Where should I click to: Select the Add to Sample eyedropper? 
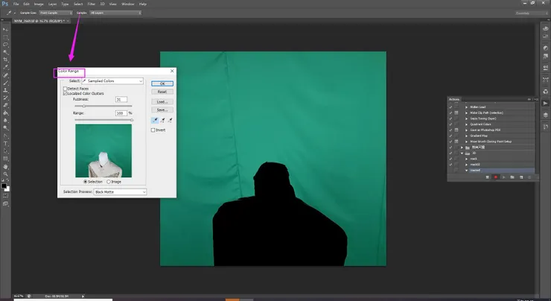[x=162, y=118]
